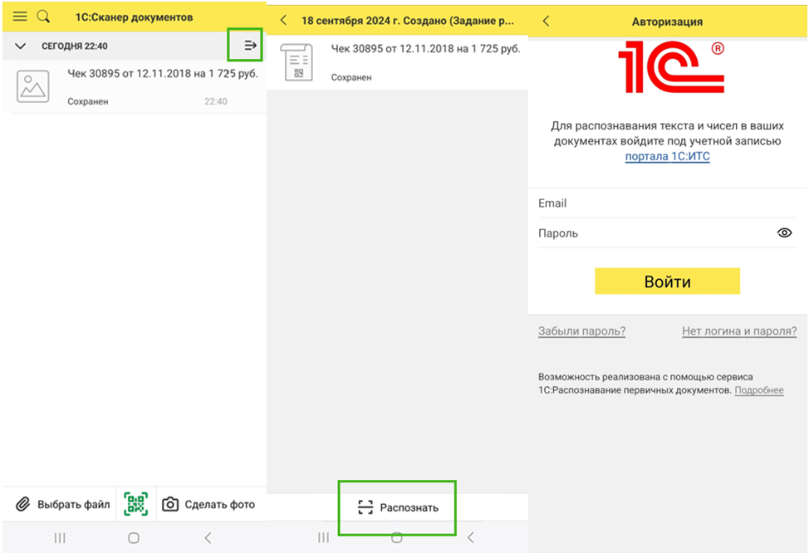Tap the send arrow icon beside СЕГОДНЯ 22:40
Viewport: 809px width, 553px height.
point(250,46)
